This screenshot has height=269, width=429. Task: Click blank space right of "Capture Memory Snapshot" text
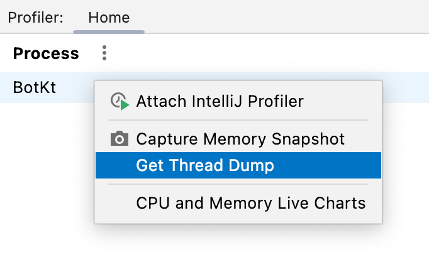pyautogui.click(x=364, y=139)
